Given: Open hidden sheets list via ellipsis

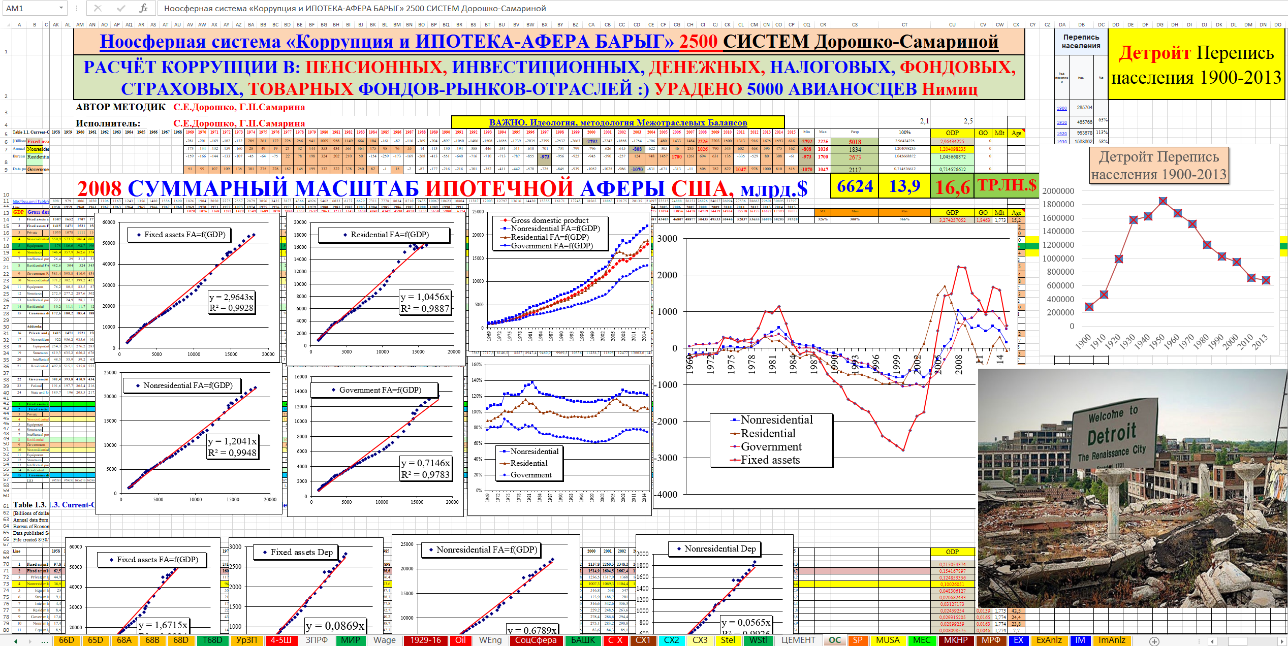Looking at the screenshot, I should 45,641.
